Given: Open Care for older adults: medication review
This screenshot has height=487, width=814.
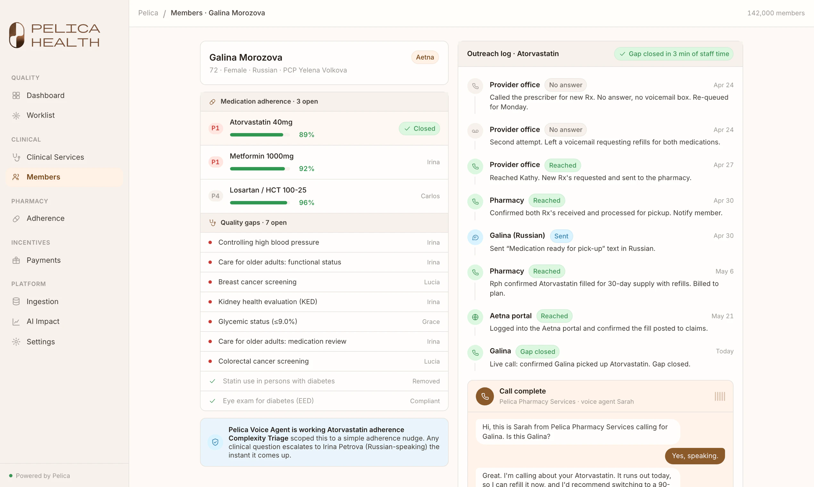Looking at the screenshot, I should click(324, 342).
